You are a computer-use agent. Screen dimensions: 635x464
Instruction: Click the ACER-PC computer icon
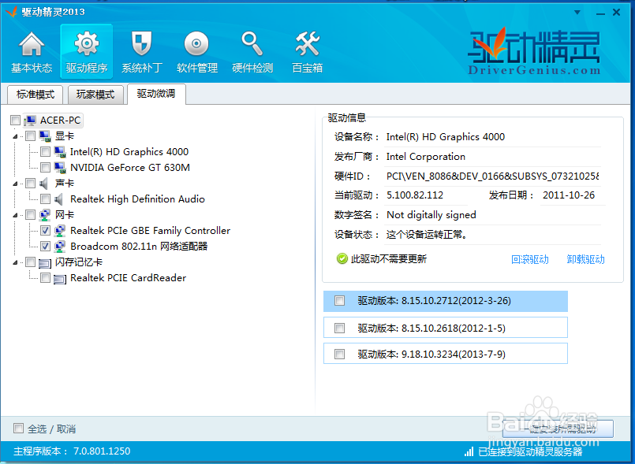[30, 121]
